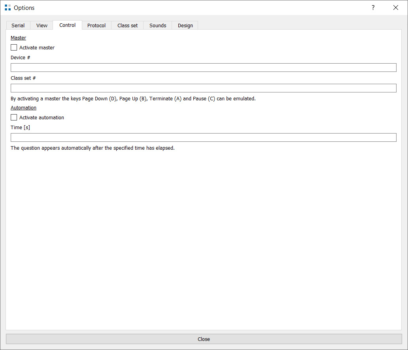Click into the Device # input field
The height and width of the screenshot is (350, 408).
pos(203,68)
